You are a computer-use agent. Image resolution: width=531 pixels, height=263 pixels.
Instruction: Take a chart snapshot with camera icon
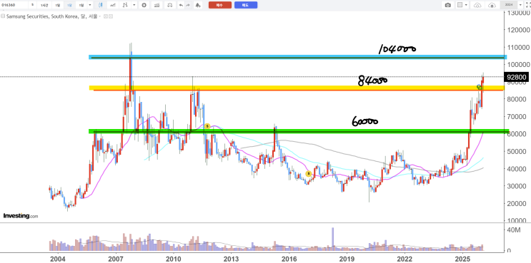(447, 5)
